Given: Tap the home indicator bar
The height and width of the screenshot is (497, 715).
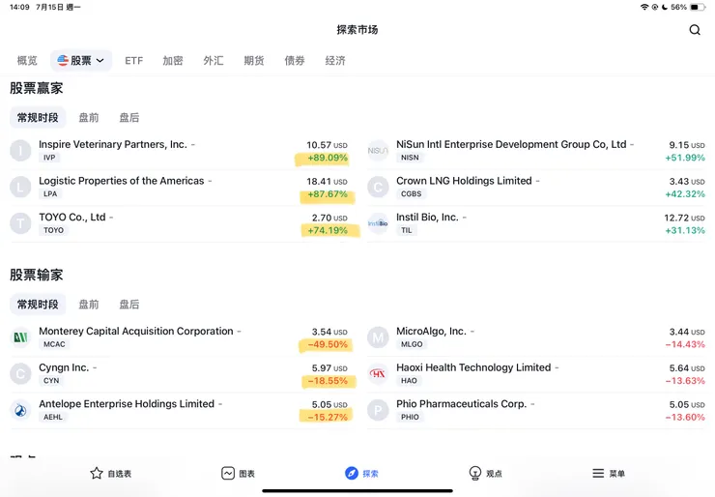Looking at the screenshot, I should click(x=357, y=491).
